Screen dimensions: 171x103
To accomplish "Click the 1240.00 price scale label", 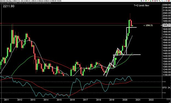I will point(166,69).
